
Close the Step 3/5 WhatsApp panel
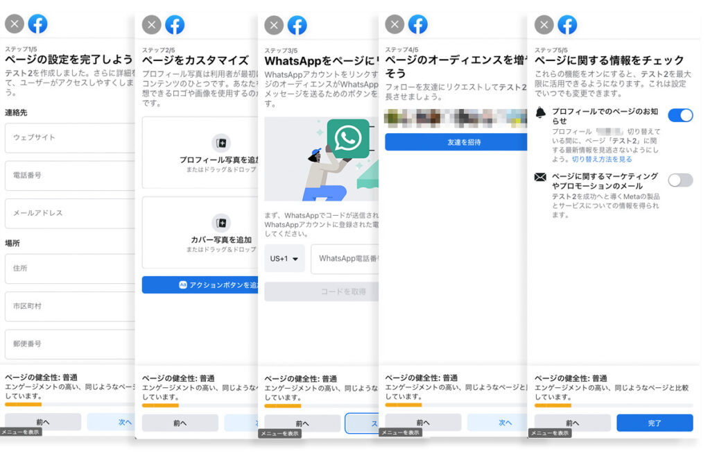[x=274, y=26]
